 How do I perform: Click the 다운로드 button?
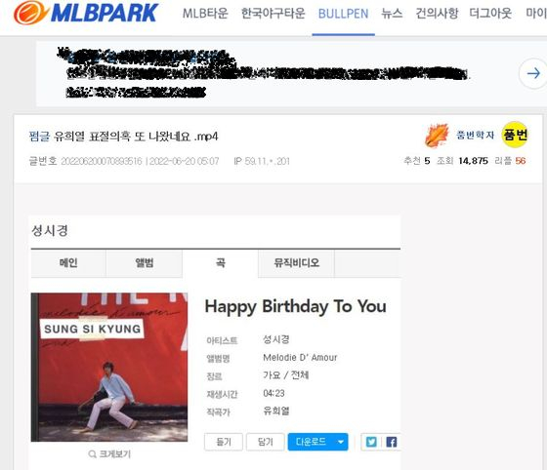[x=311, y=442]
